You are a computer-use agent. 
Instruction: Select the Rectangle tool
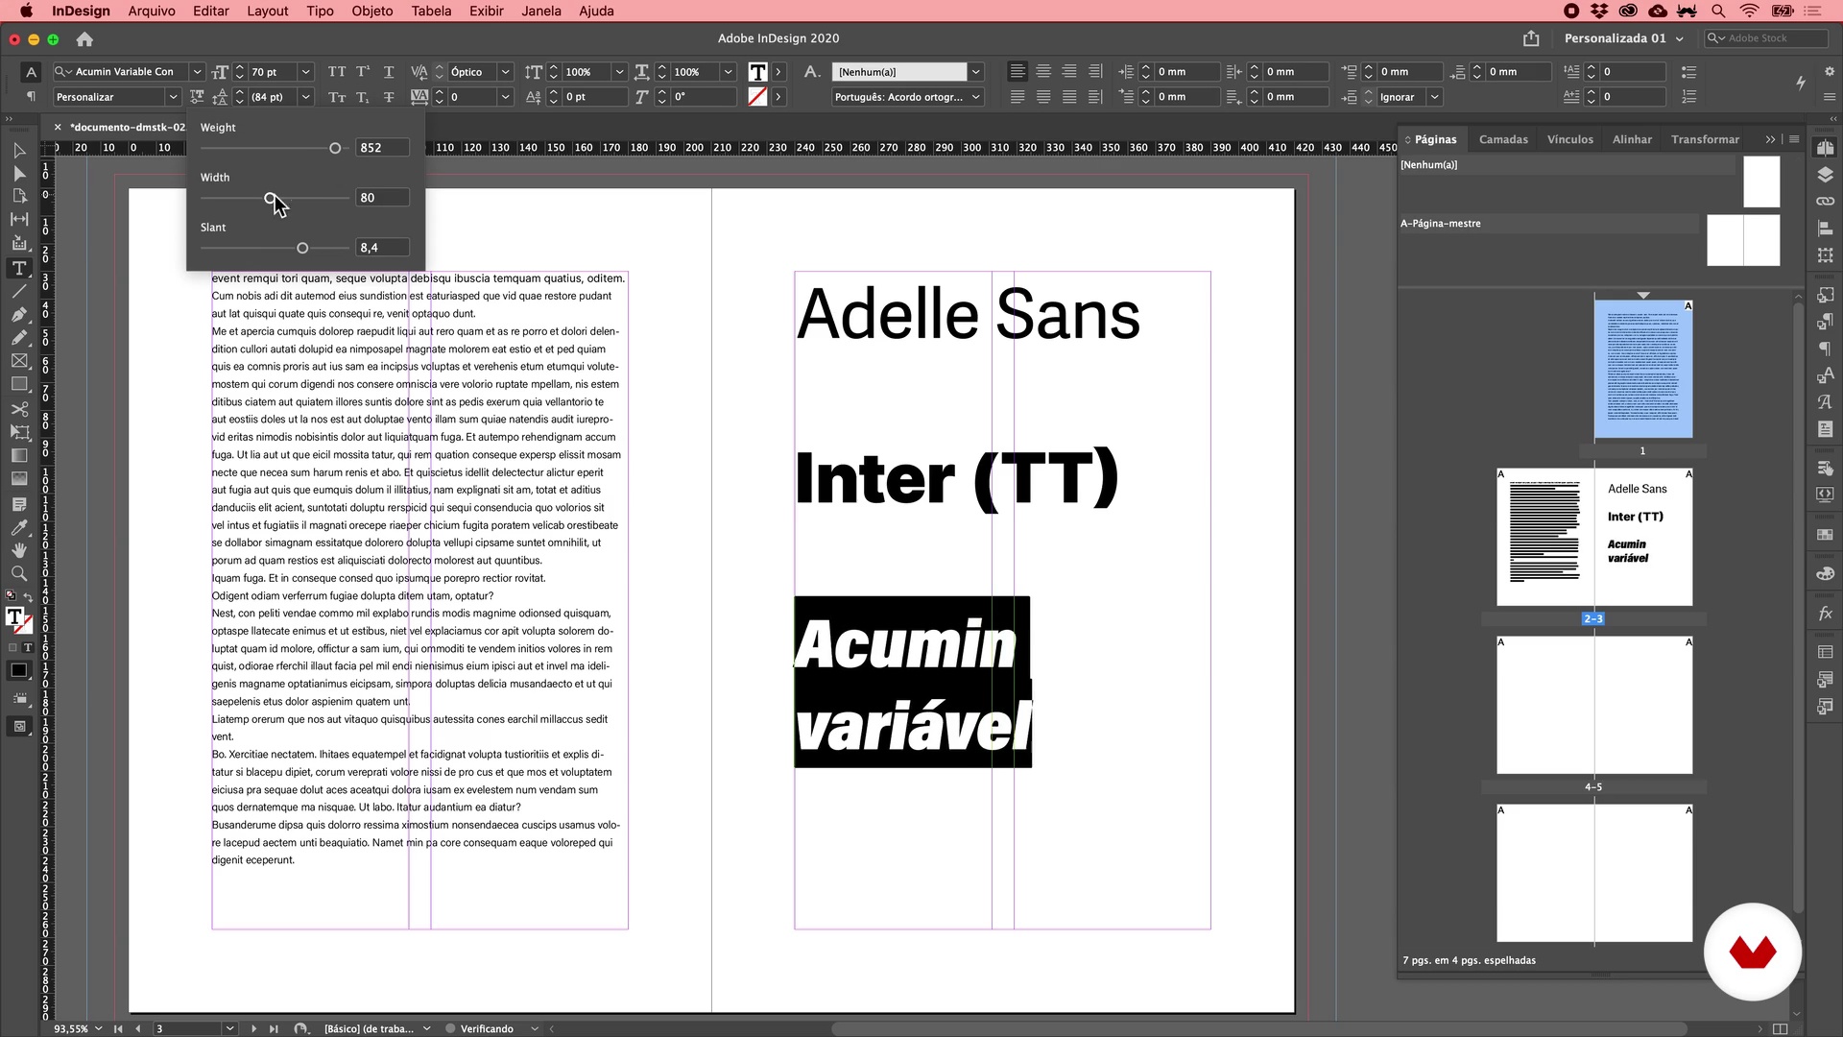18,384
